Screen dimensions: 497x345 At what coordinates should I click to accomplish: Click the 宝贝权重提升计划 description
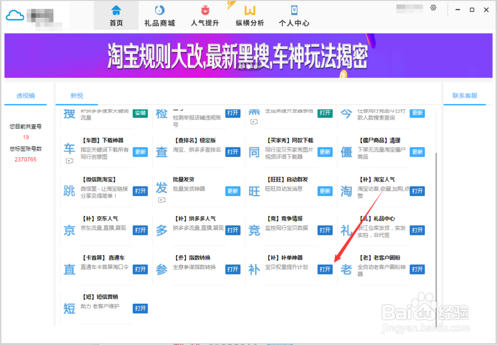[287, 267]
